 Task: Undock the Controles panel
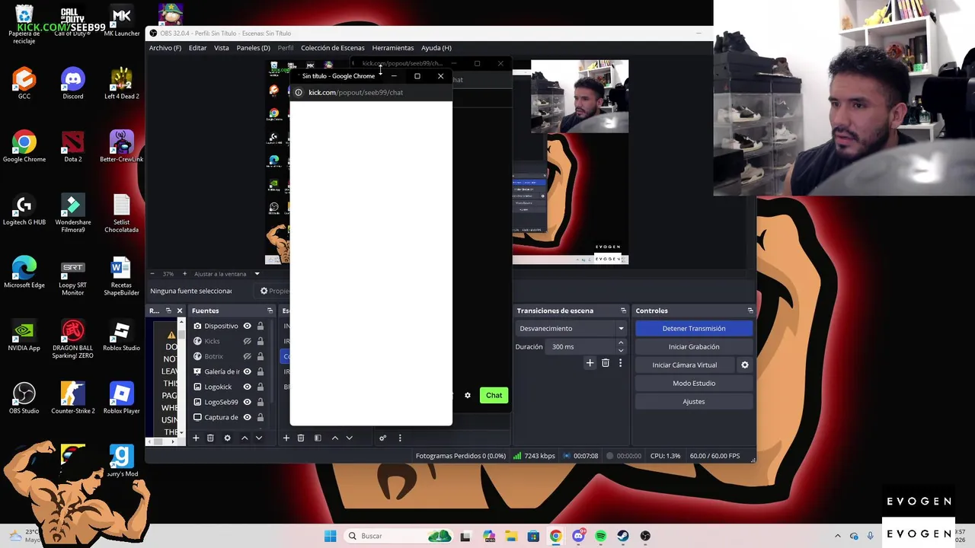[750, 311]
